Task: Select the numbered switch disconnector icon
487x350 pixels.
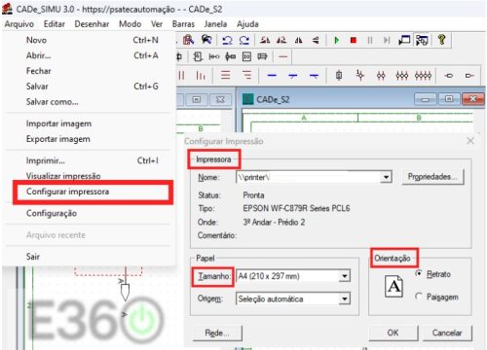Action: tap(360, 75)
